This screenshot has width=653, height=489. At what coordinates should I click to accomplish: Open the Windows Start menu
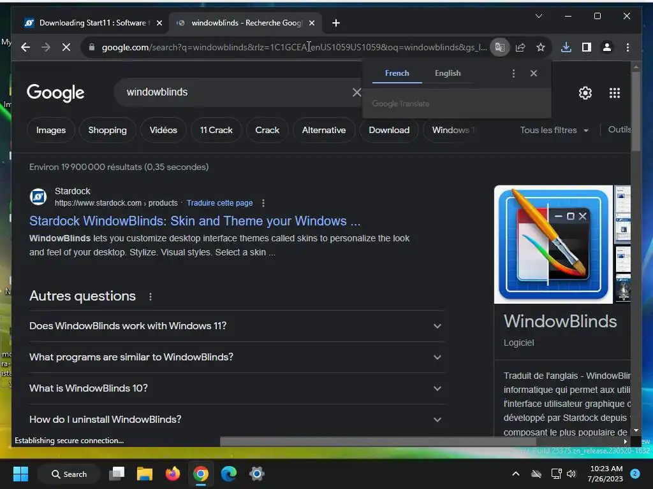[x=20, y=474]
